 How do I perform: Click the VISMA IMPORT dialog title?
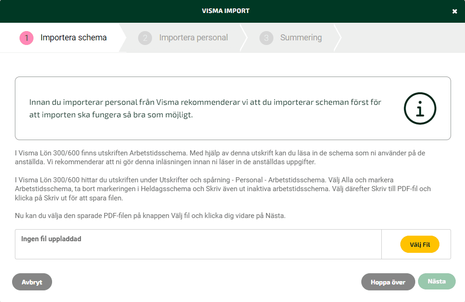(226, 11)
